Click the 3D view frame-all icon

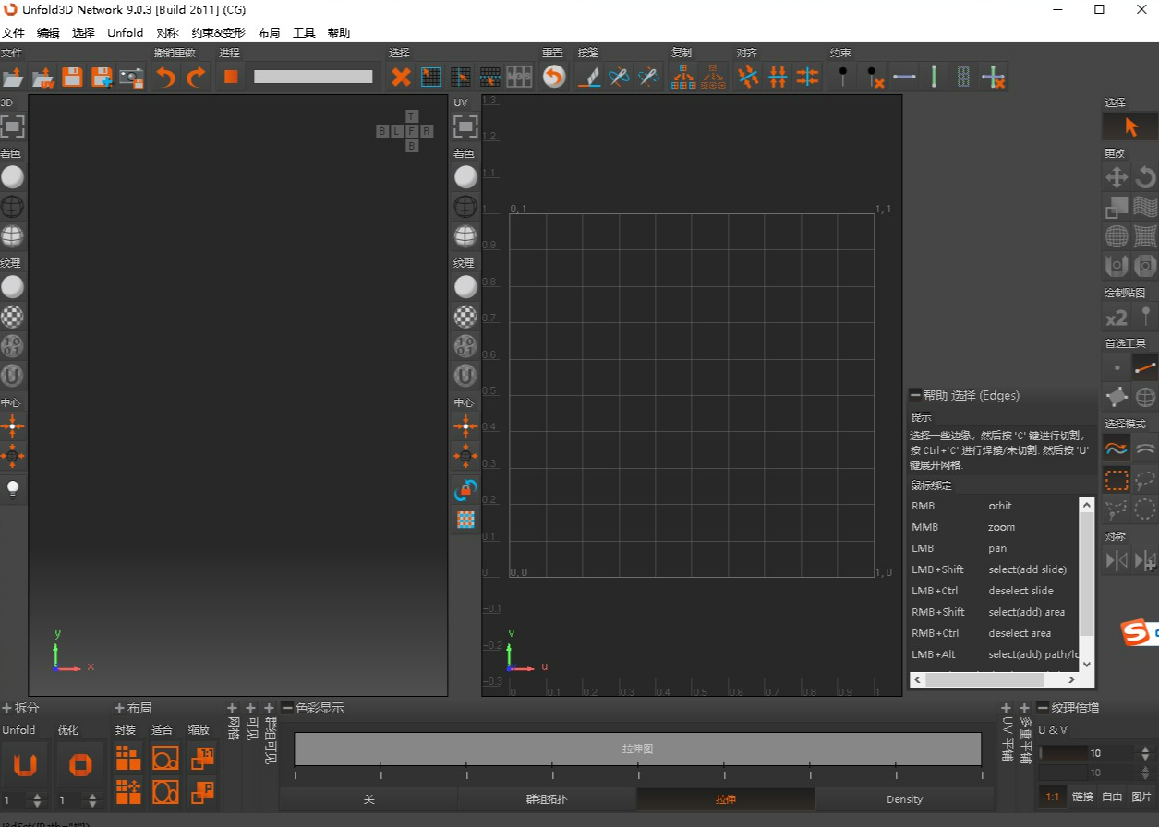[x=13, y=126]
